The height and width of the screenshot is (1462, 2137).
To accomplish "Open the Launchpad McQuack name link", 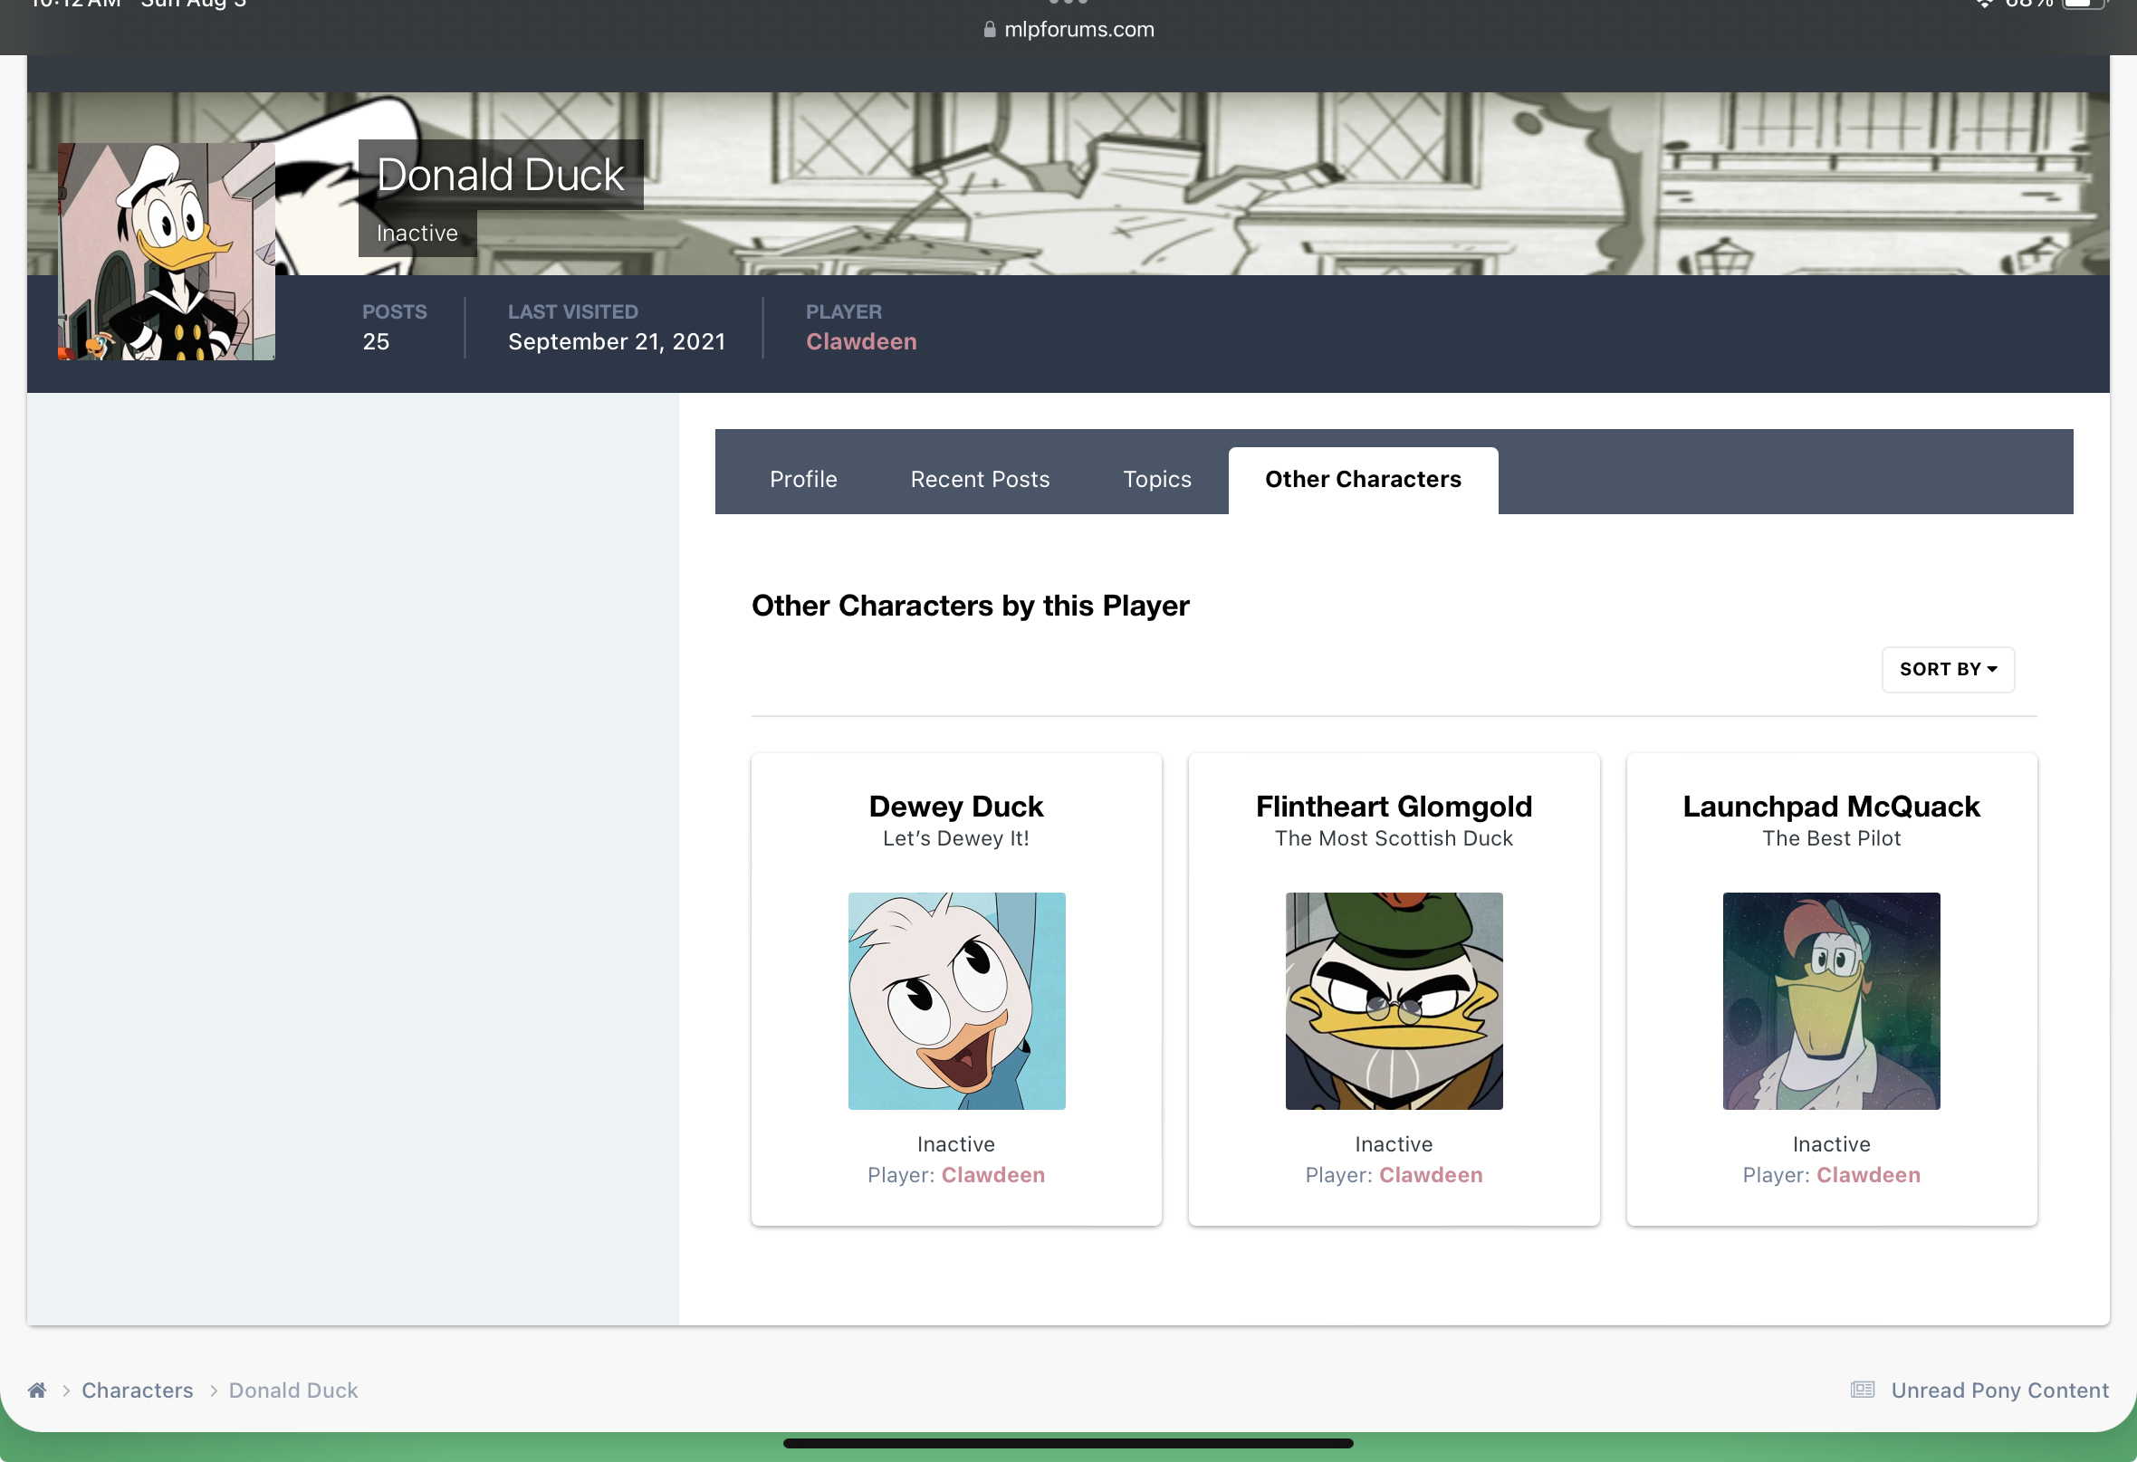I will click(1831, 807).
